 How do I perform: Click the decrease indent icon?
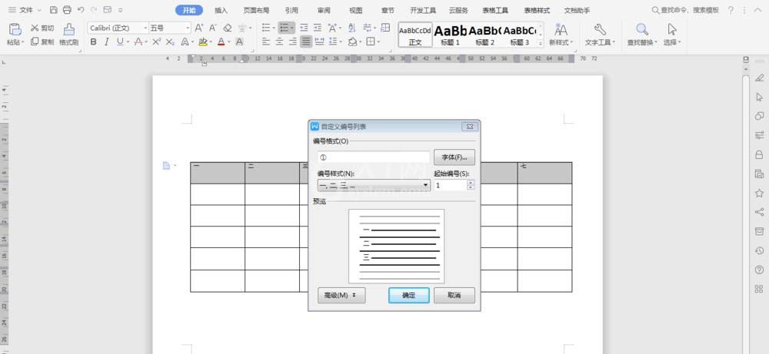tap(304, 28)
